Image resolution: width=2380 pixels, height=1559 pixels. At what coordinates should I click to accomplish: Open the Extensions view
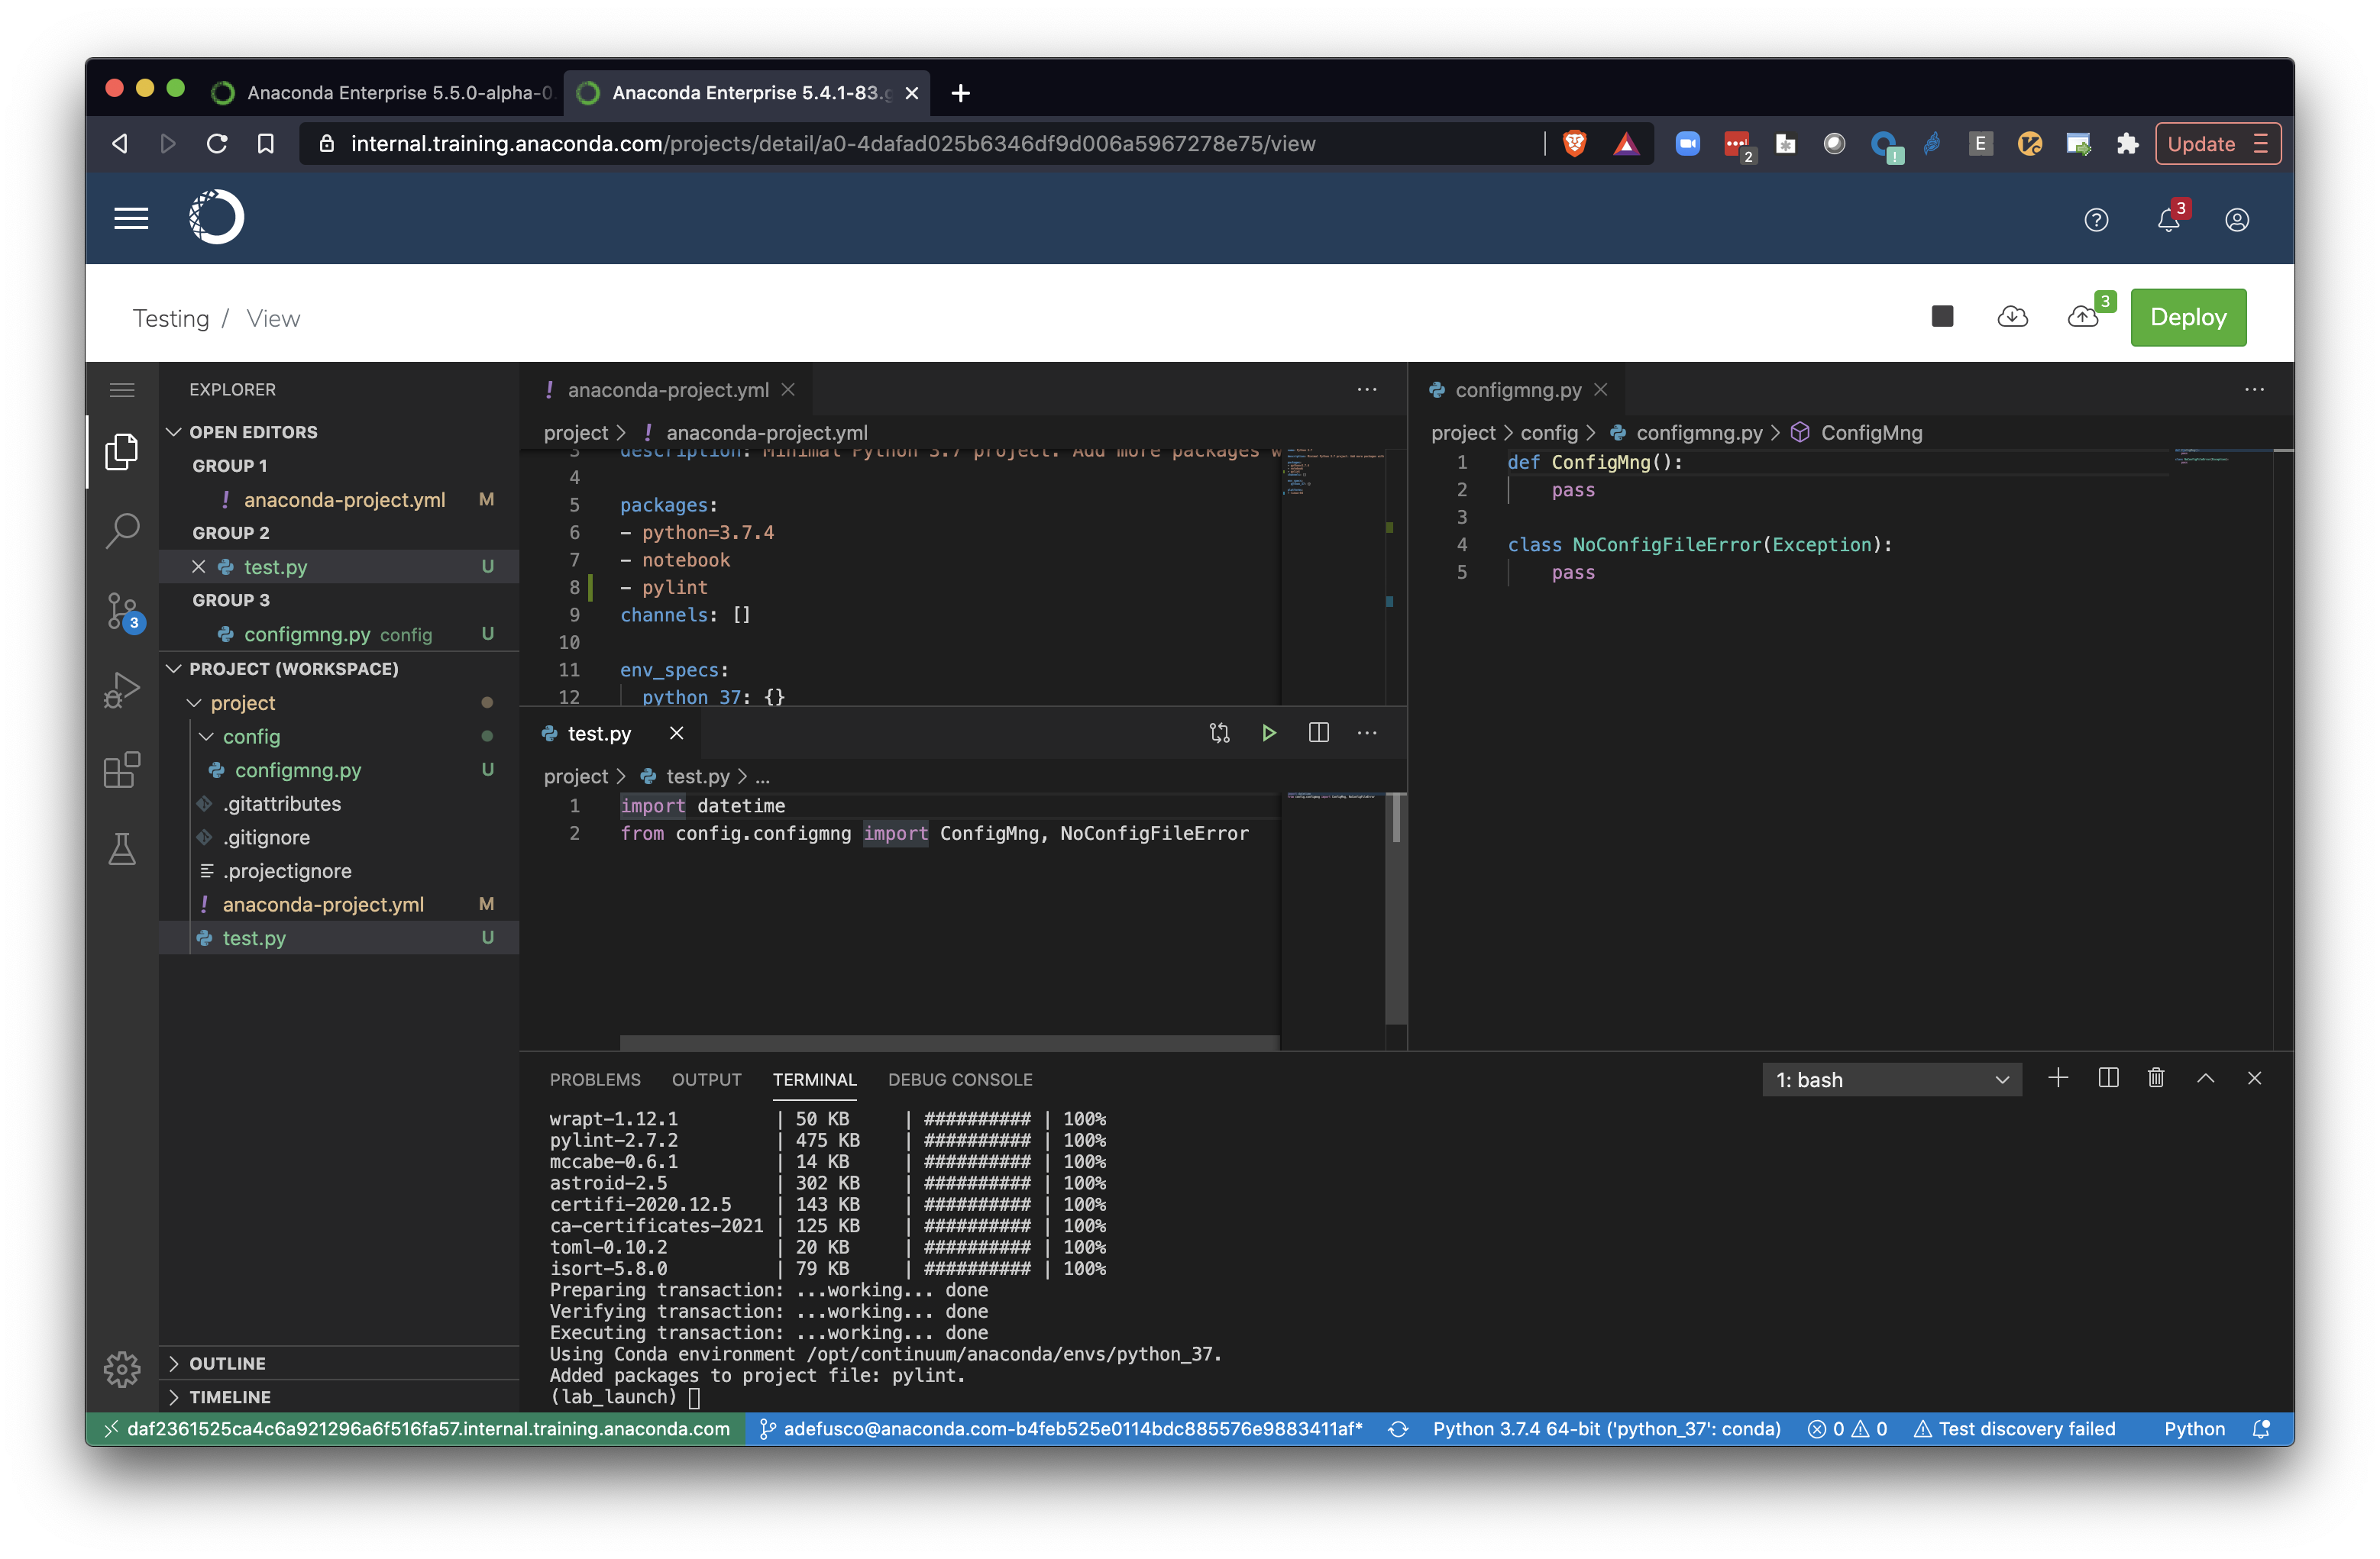122,770
